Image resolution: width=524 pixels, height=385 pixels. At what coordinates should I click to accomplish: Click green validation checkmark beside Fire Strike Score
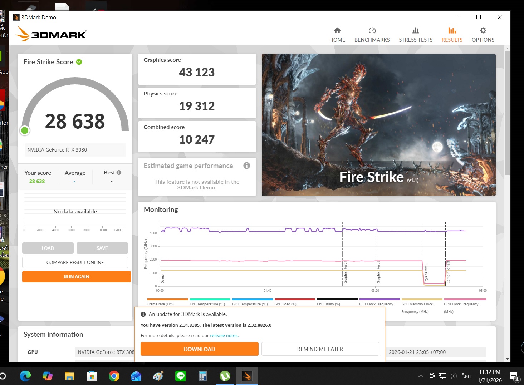coord(79,62)
